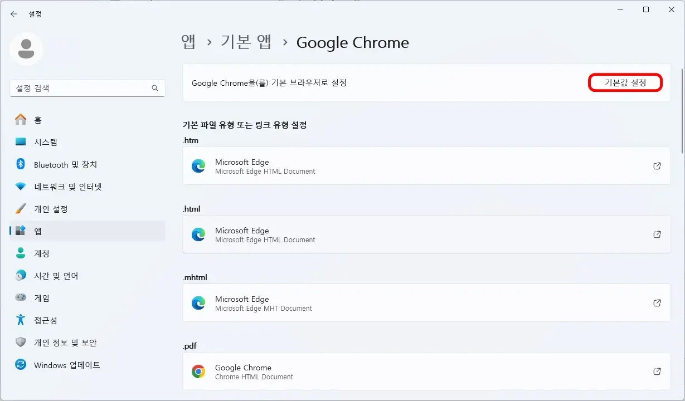Image resolution: width=685 pixels, height=401 pixels.
Task: Change the .html default Microsoft Edge row
Action: [426, 234]
